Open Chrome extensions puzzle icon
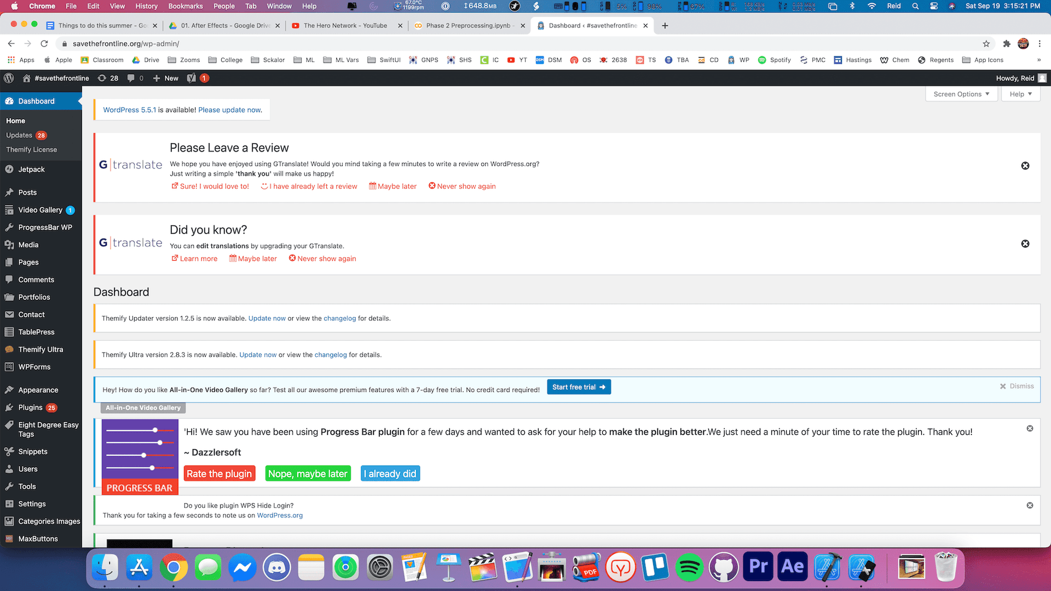 tap(1006, 44)
